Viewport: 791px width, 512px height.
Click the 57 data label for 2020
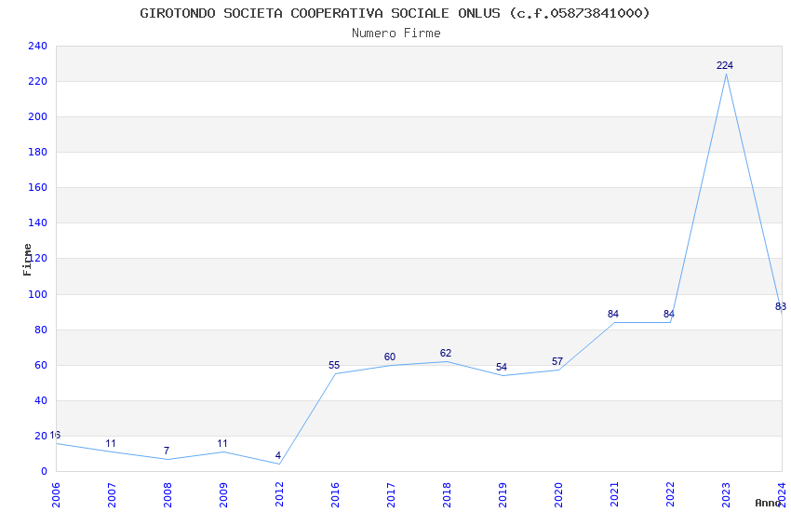pos(556,361)
